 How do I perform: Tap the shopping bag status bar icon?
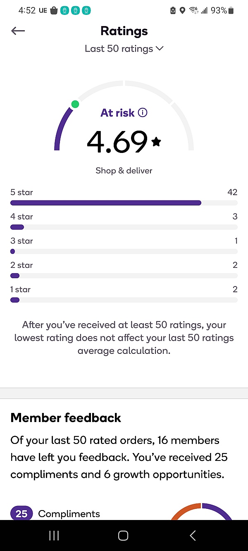tap(54, 11)
